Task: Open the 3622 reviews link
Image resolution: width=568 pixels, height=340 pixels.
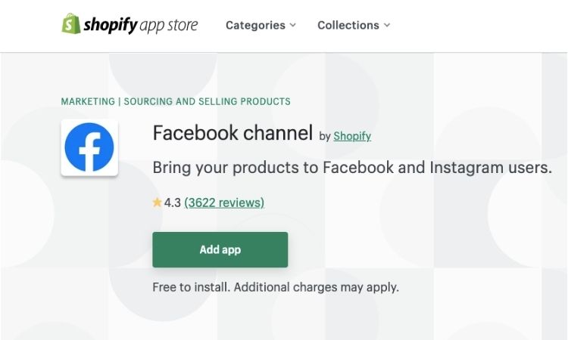Action: coord(224,202)
